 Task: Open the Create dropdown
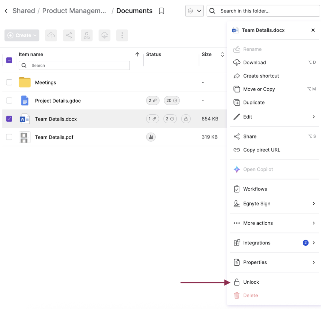[x=22, y=35]
